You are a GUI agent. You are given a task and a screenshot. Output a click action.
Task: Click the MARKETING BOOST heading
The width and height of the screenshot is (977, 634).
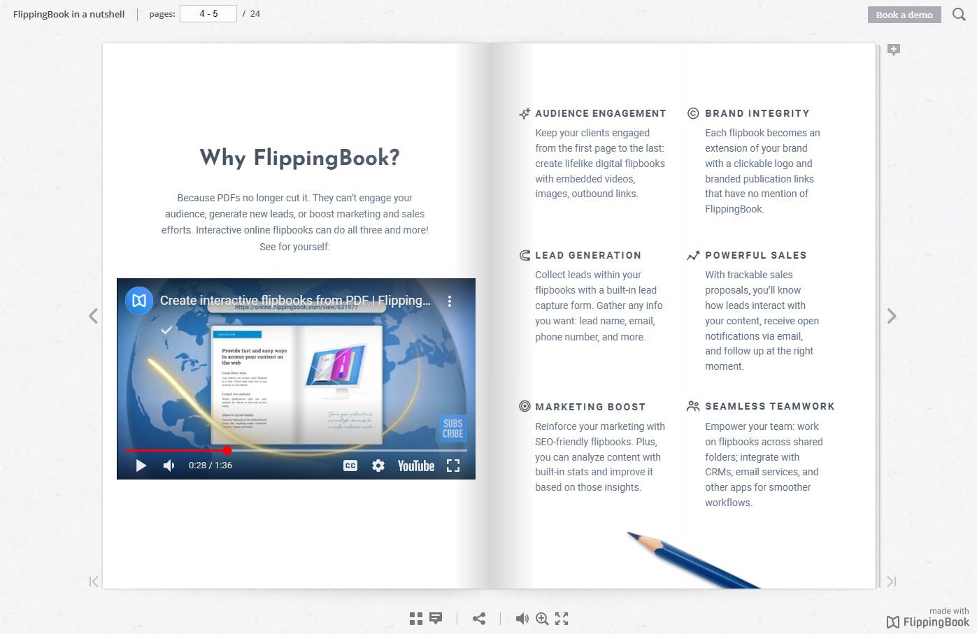pyautogui.click(x=590, y=407)
